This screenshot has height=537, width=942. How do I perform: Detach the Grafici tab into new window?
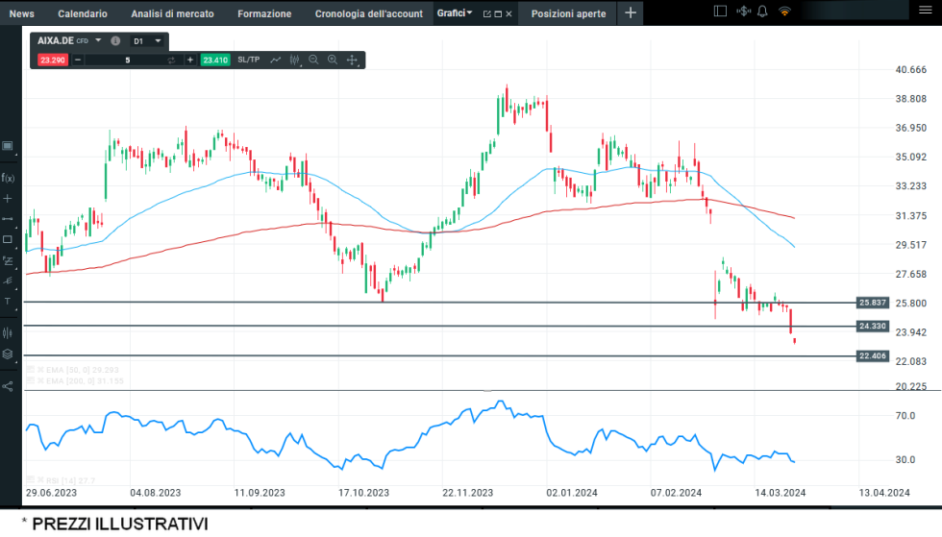487,13
